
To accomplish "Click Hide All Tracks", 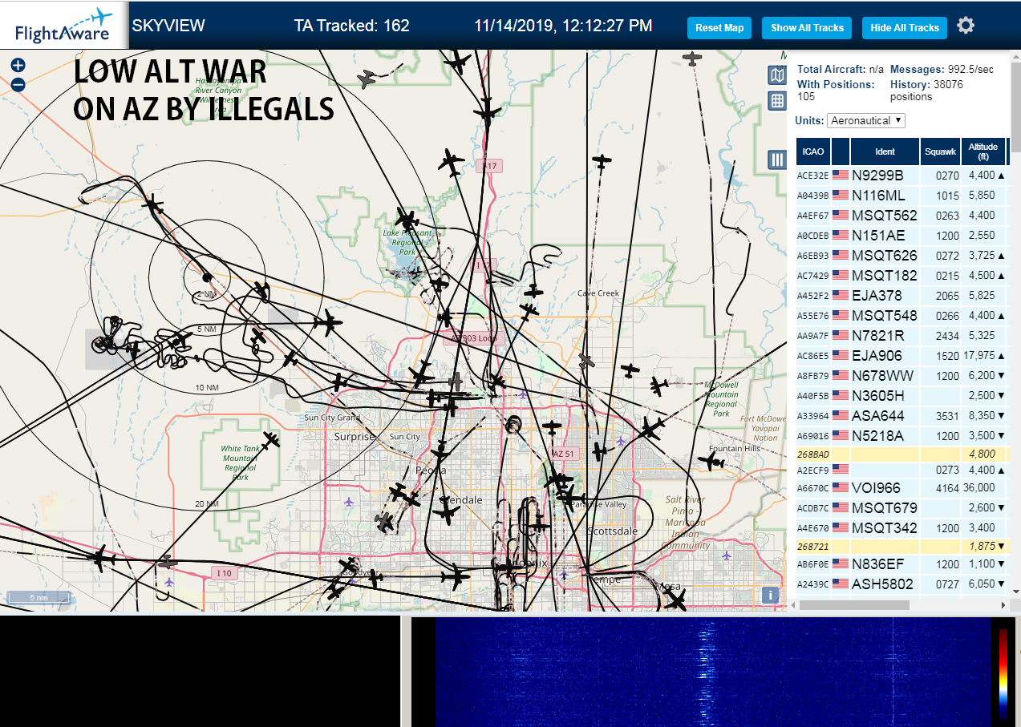I will pyautogui.click(x=905, y=27).
